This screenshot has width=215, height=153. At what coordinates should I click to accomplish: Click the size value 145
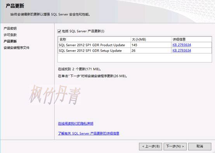pos(134,45)
